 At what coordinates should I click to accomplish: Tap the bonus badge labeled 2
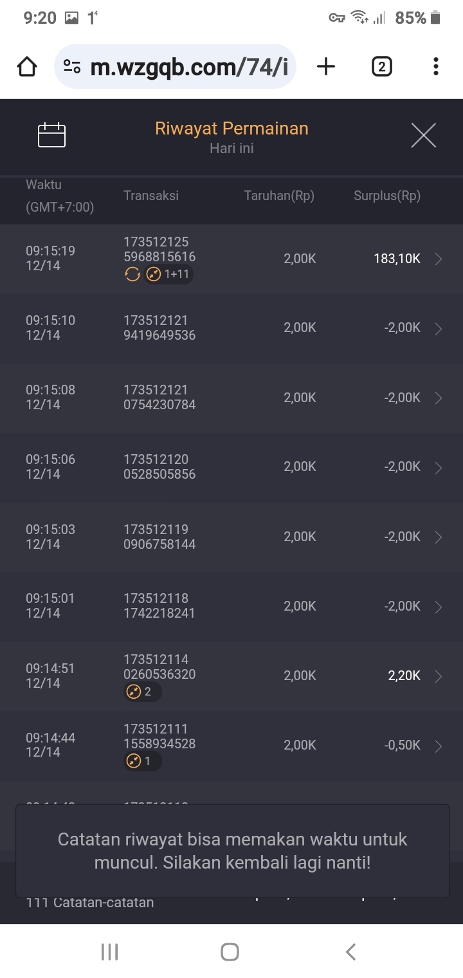click(x=142, y=692)
